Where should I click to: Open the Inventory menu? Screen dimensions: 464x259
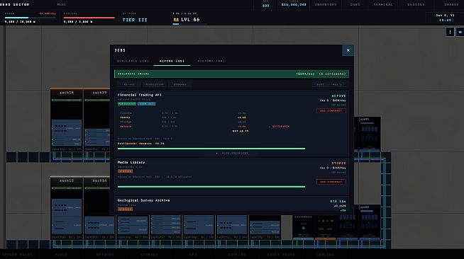[x=326, y=5]
